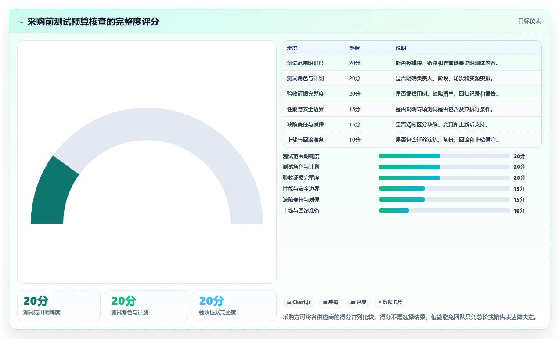559x339 pixels.
Task: Click the 说明 column header
Action: tap(401, 48)
